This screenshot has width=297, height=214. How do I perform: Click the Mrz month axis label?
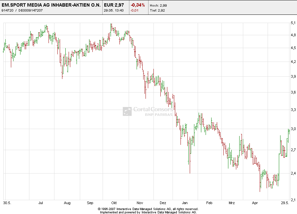[x=232, y=203]
